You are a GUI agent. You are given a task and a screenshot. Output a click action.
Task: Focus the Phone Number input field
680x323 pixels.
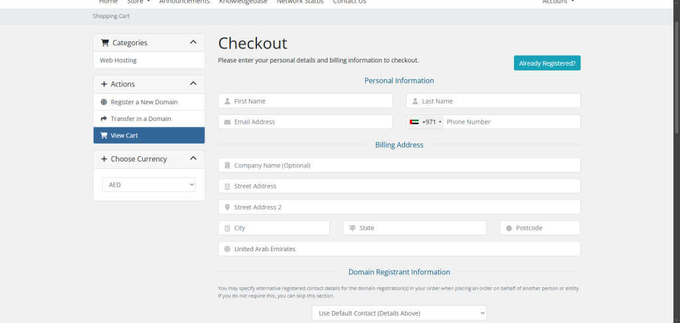pyautogui.click(x=512, y=122)
